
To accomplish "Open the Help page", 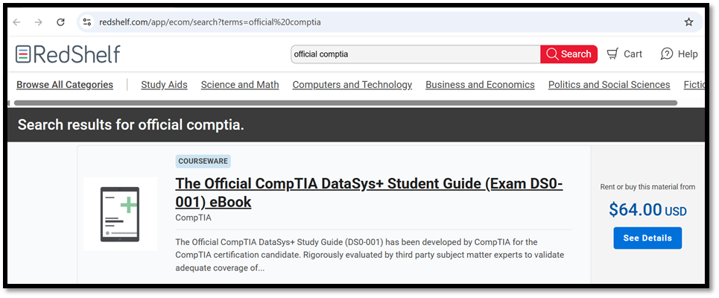I will click(x=679, y=54).
